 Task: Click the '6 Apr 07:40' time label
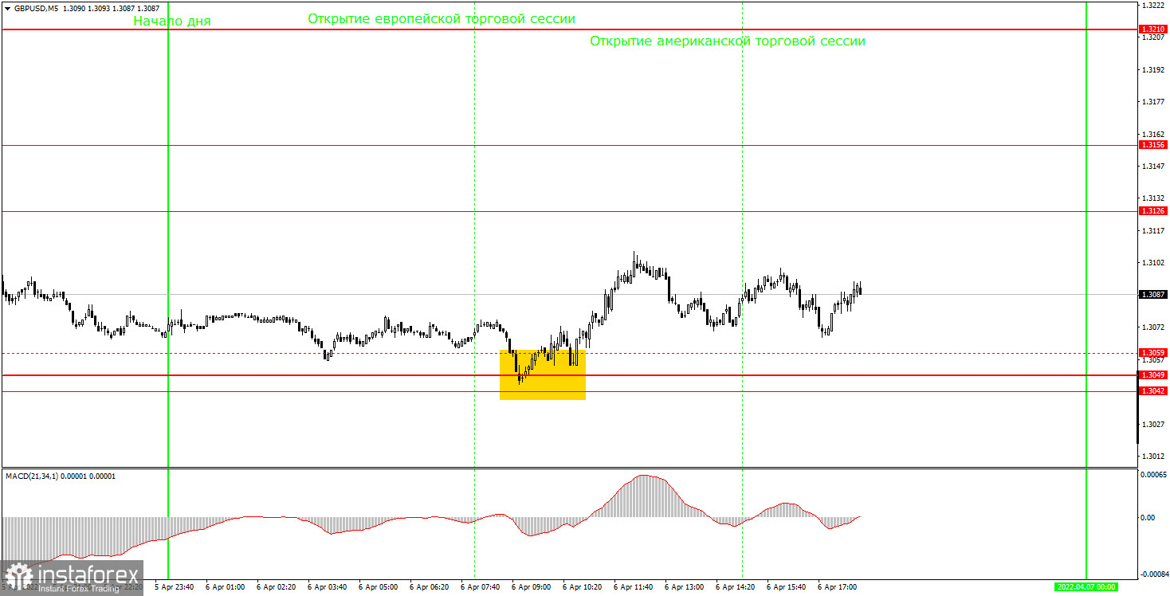pyautogui.click(x=480, y=586)
